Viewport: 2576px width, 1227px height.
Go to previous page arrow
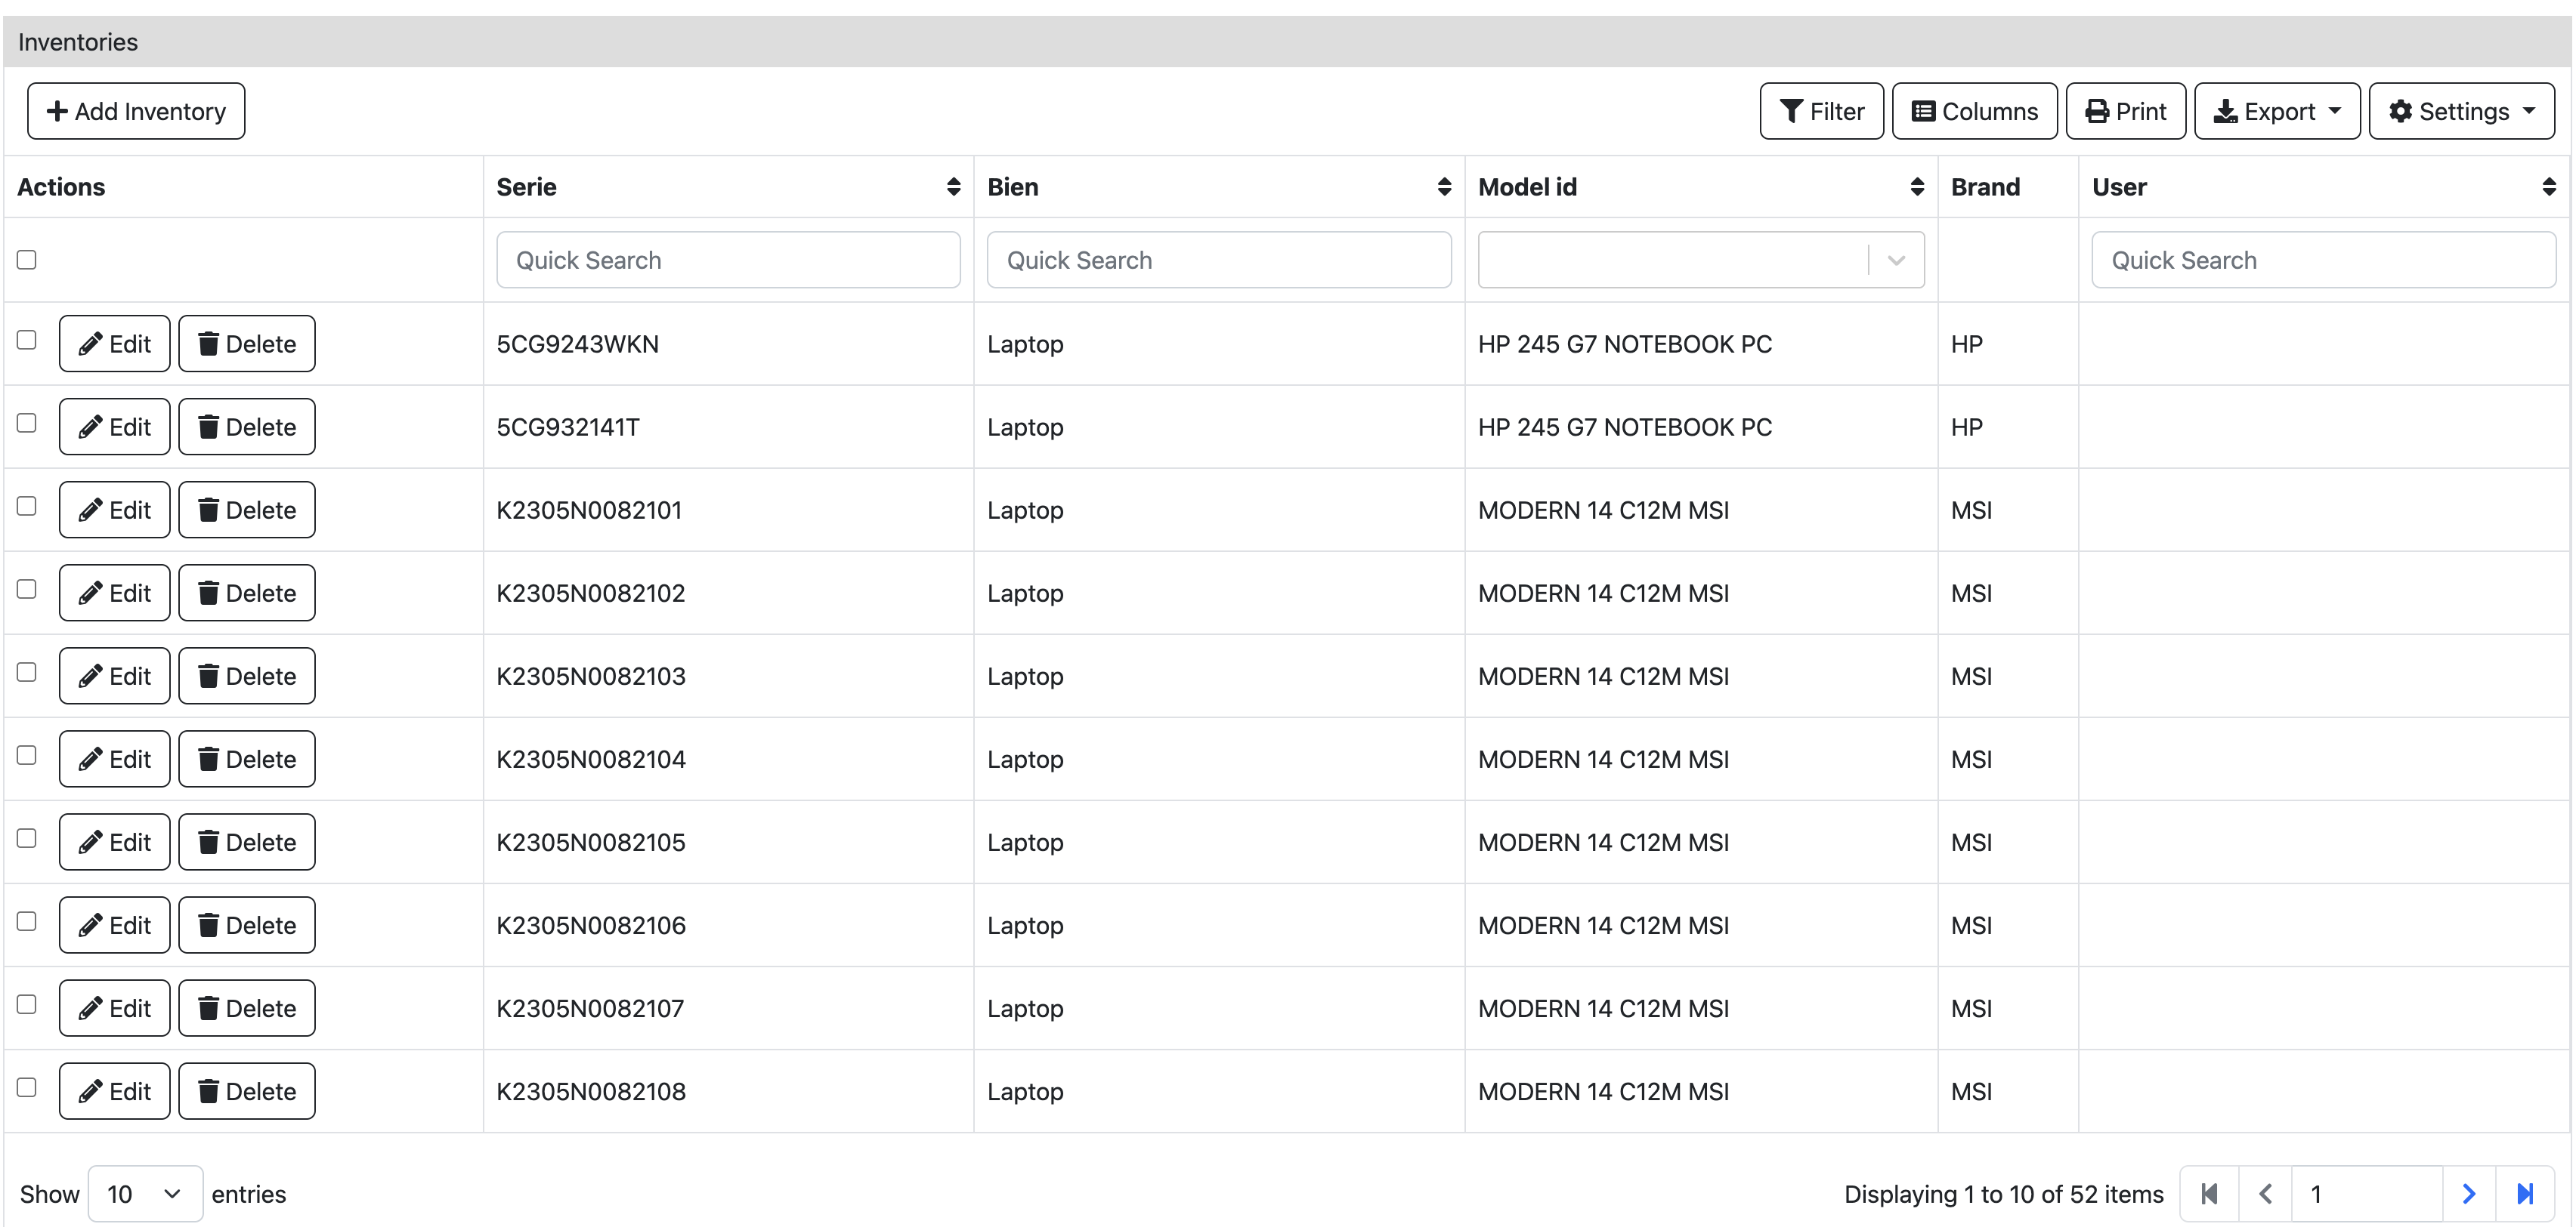[2265, 1193]
